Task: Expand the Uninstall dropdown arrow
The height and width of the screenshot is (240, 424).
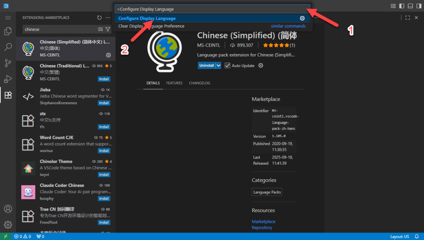Action: point(219,65)
